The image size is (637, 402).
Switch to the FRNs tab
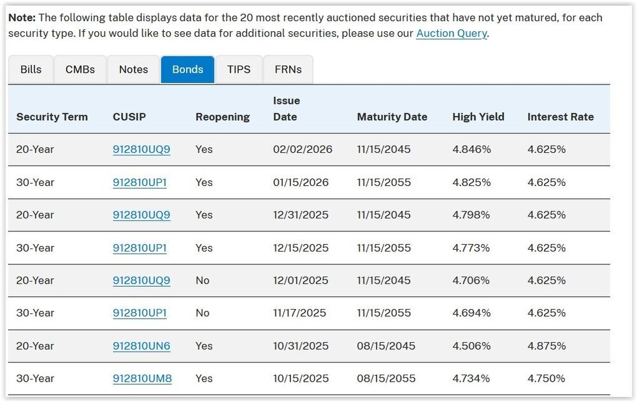tap(288, 69)
